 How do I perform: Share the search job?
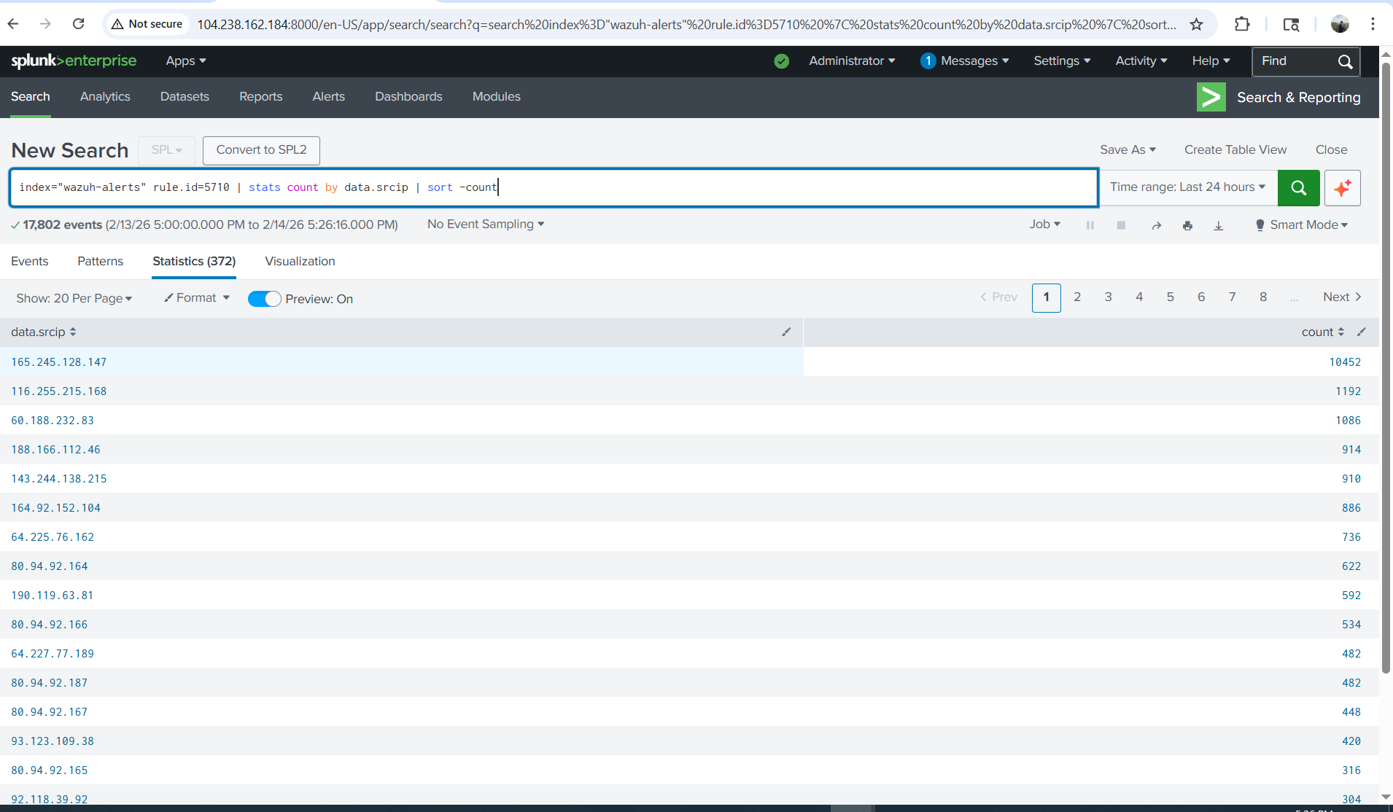click(1157, 225)
